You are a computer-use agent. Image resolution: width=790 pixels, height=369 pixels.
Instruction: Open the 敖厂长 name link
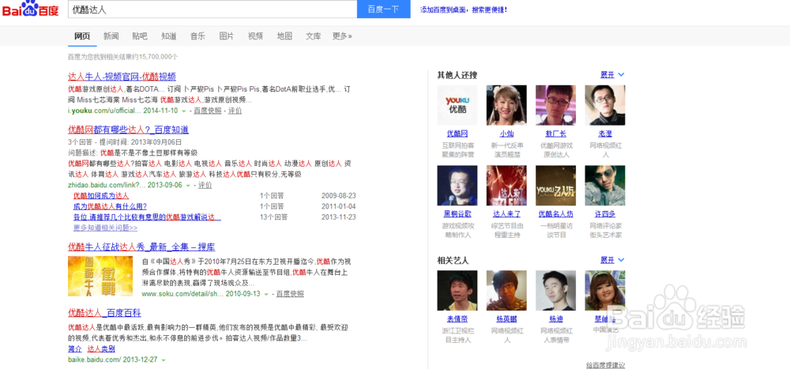click(555, 134)
